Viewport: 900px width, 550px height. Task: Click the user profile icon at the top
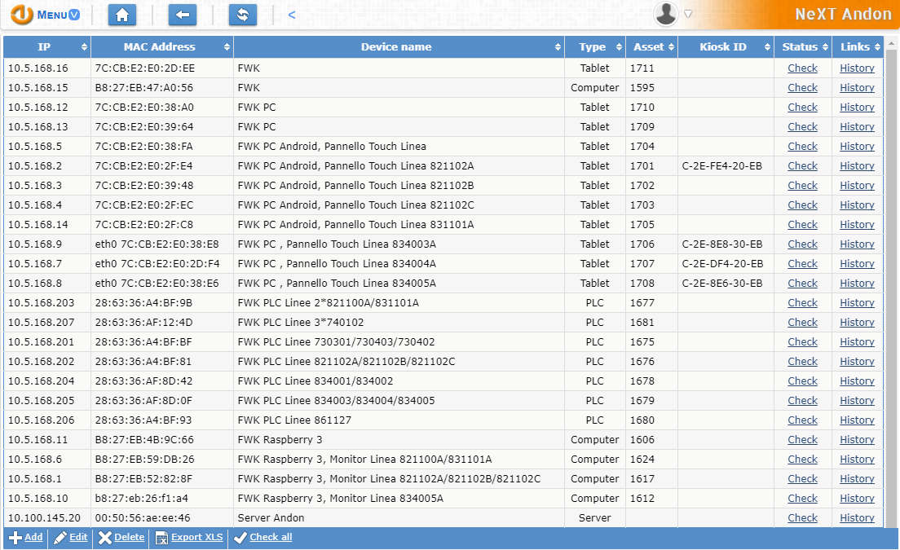(x=665, y=13)
